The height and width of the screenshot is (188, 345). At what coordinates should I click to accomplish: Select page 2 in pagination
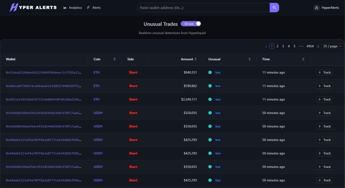277,46
